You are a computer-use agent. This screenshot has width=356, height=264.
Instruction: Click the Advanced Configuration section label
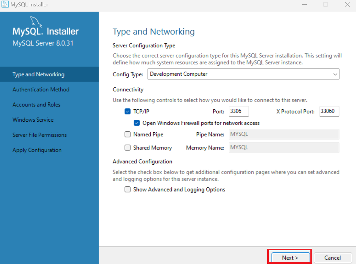pyautogui.click(x=143, y=162)
